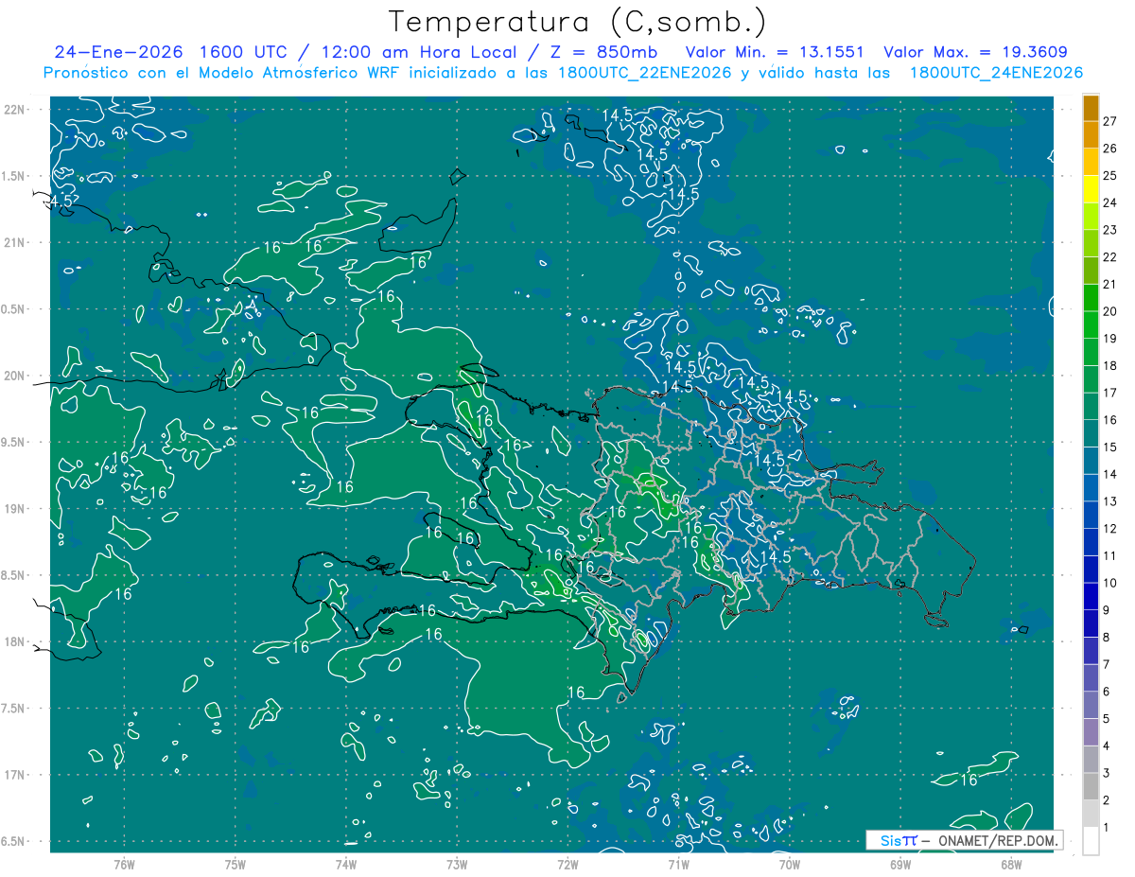Click the "70W" longitude axis label
The width and height of the screenshot is (1135, 877).
[x=790, y=864]
